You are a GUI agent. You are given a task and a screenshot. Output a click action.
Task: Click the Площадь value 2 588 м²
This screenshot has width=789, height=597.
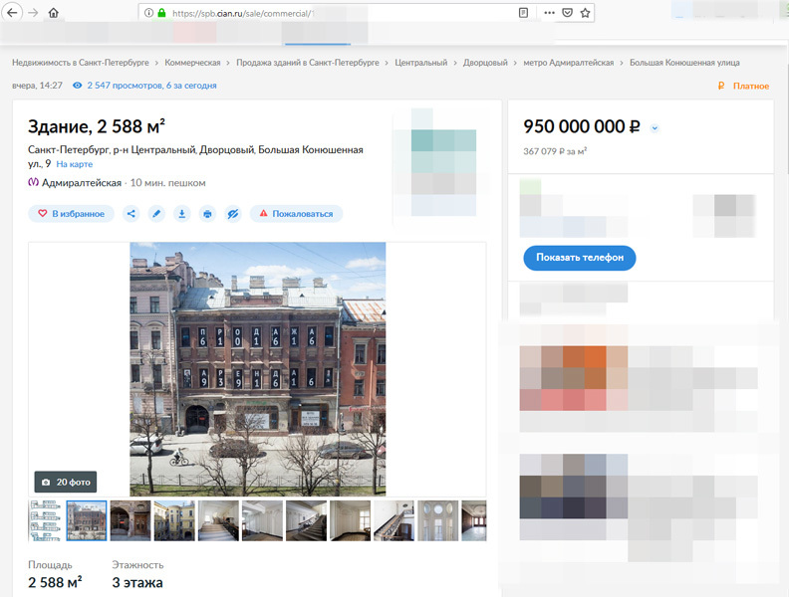point(55,582)
